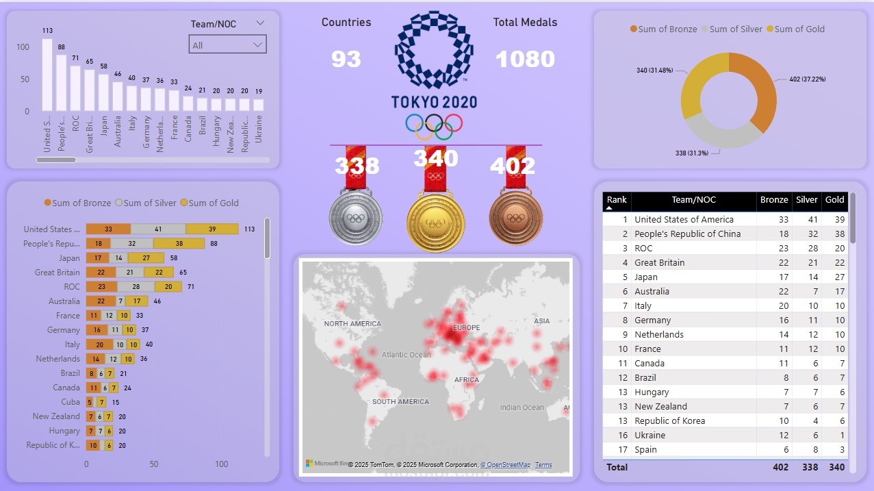The image size is (874, 491).
Task: Click the 402 (37.22%) donut data label
Action: click(x=808, y=79)
